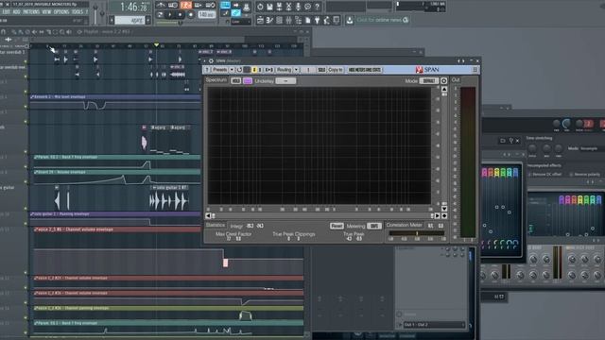Click the SPAN reload/reset arrow icon
This screenshot has width=605, height=340.
[239, 70]
